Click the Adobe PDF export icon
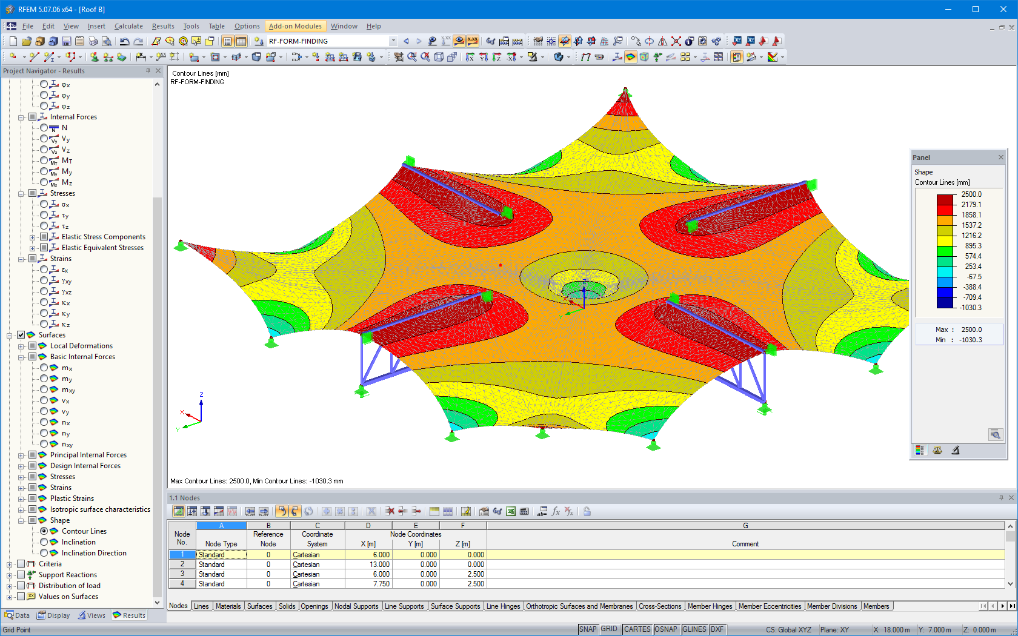 [763, 41]
